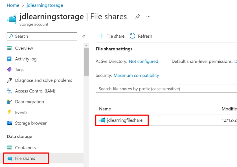Click the Modified column header

pos(229,109)
